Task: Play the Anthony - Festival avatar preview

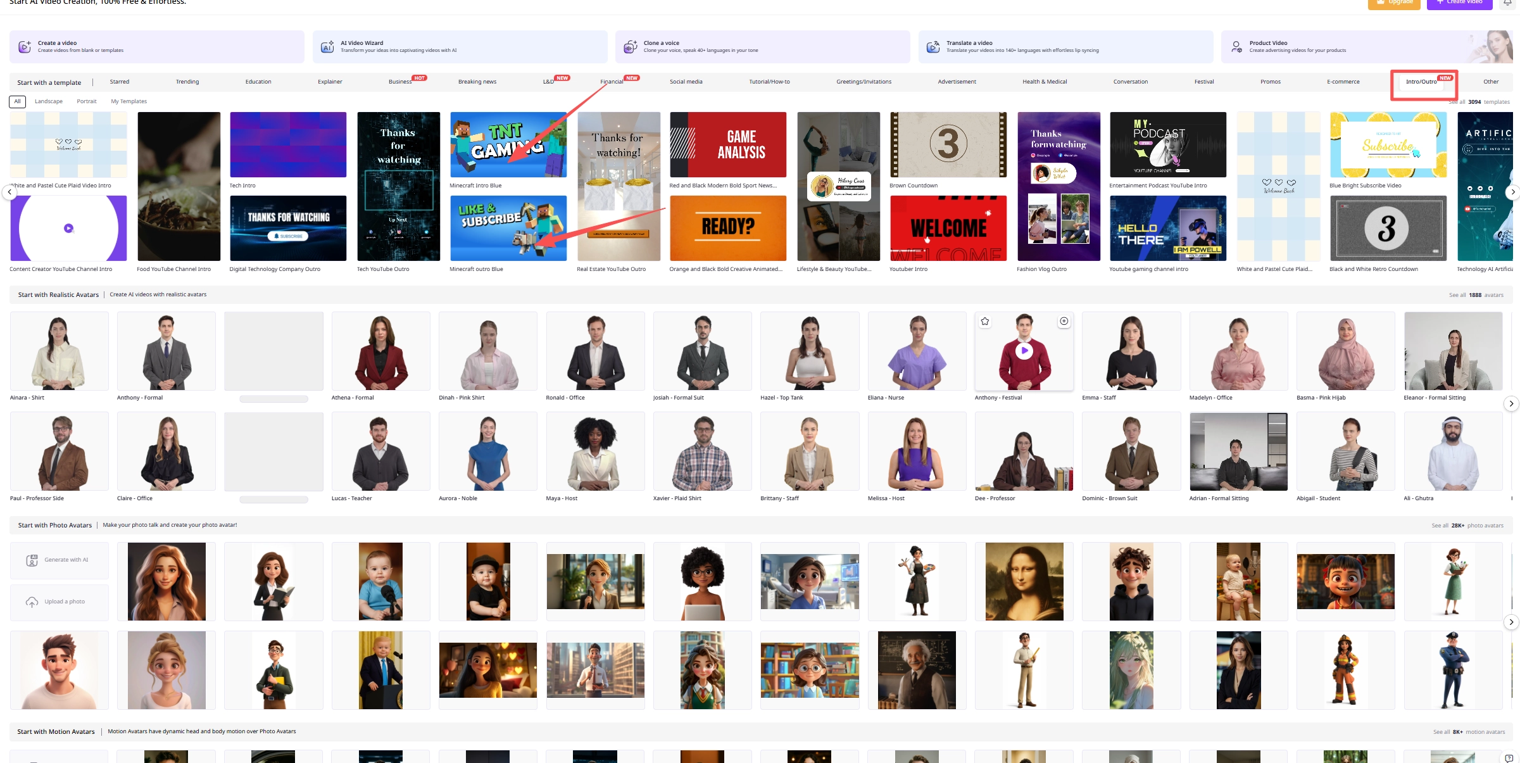Action: pos(1024,351)
